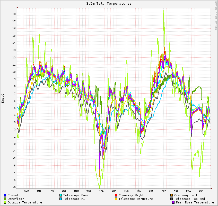Click the red Craneway Right legend swatch
Viewport: 218px width, 206px height.
[x=116, y=195]
